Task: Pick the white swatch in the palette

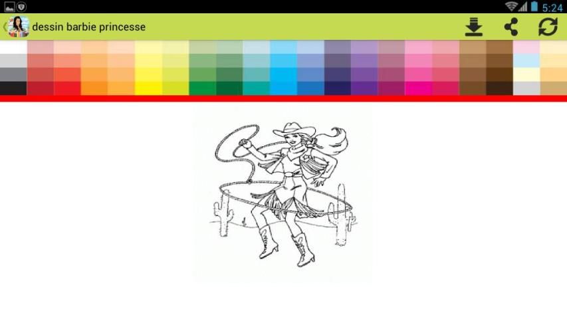Action: [13, 47]
